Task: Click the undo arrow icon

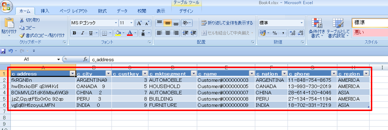Action: pyautogui.click(x=10, y=51)
